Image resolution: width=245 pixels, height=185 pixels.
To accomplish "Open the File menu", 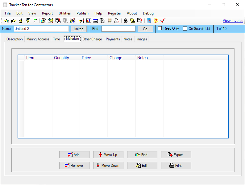I will point(8,13).
